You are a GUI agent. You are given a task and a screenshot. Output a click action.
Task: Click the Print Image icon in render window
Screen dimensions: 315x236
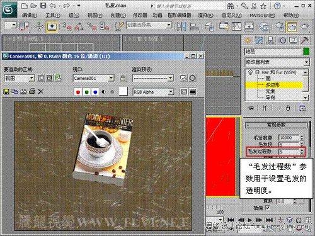tap(32, 91)
